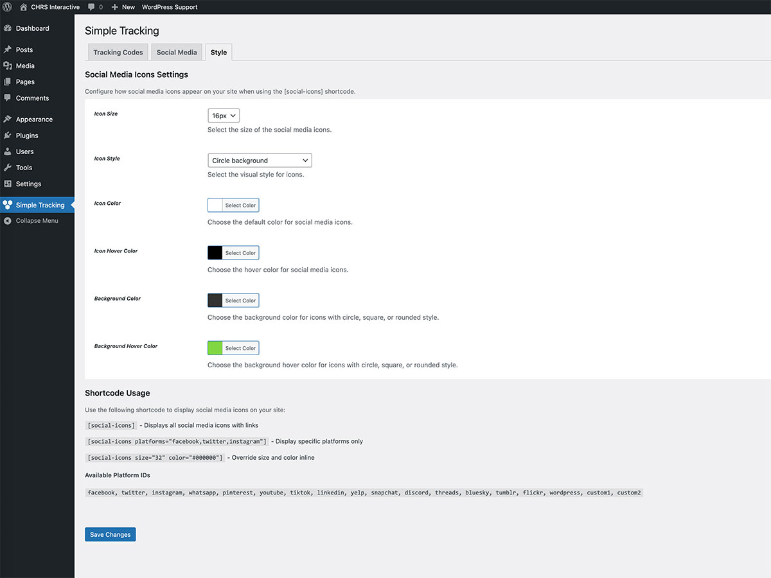Click the Simple Tracking page title

122,31
